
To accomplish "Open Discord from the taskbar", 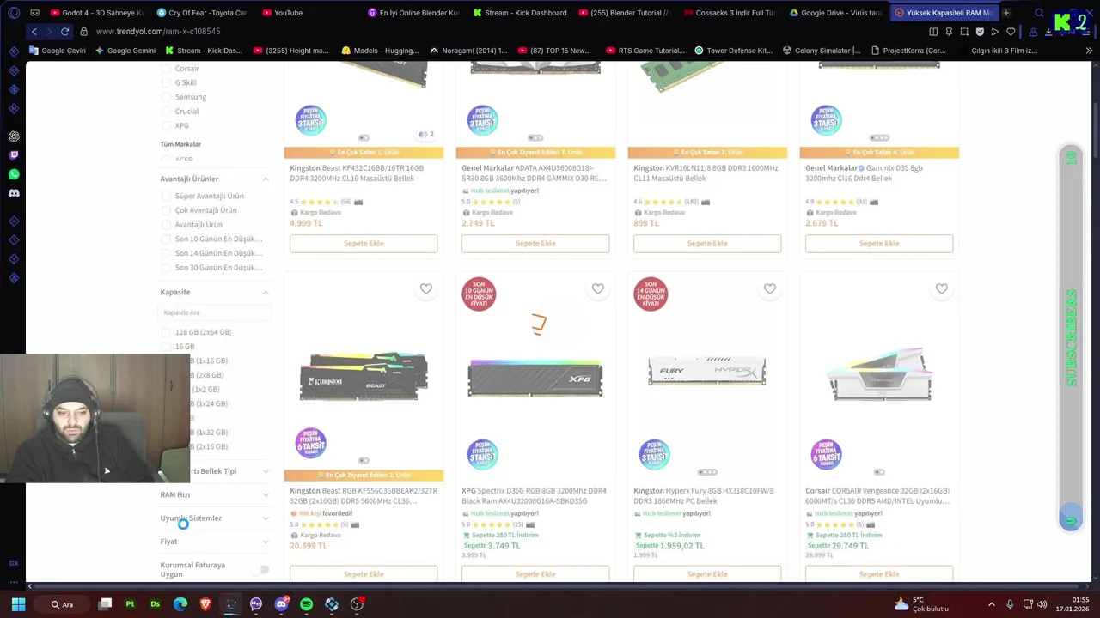I will tap(281, 604).
